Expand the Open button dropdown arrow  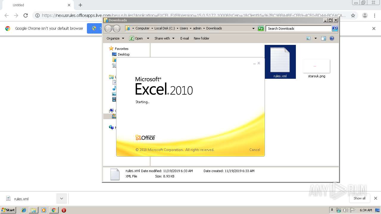(148, 38)
